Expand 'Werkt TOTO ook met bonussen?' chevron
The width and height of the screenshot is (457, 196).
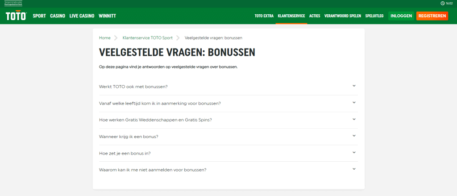coord(354,86)
